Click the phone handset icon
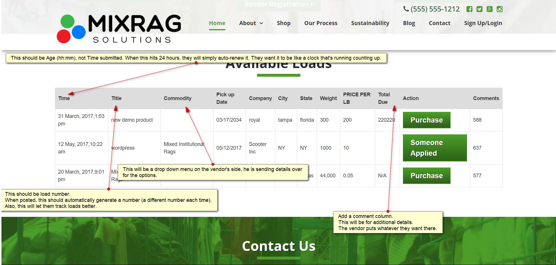Viewport: 556px width, 265px height. (x=406, y=9)
